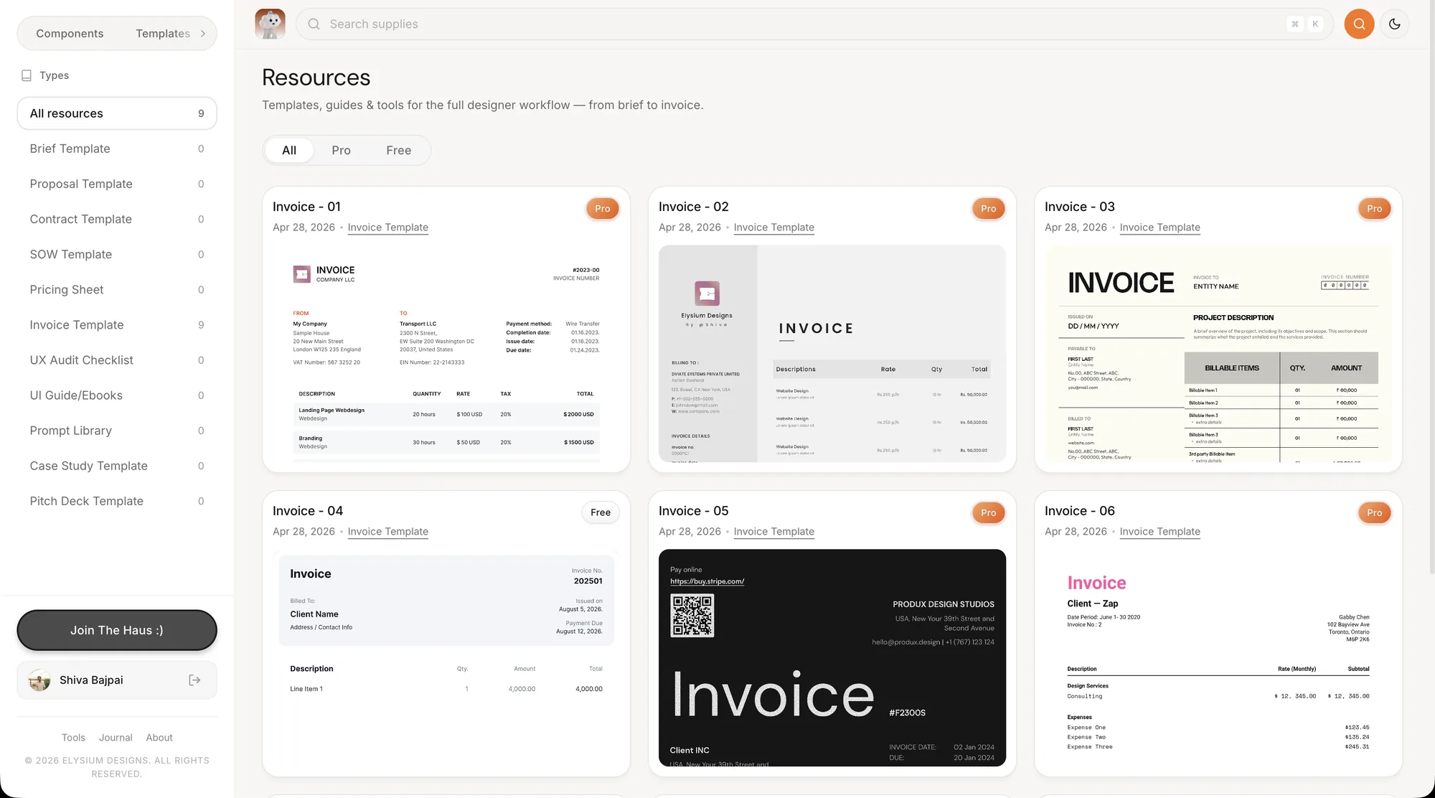The height and width of the screenshot is (798, 1435).
Task: Open the dark Invoice - 05 preview thumbnail
Action: 832,658
